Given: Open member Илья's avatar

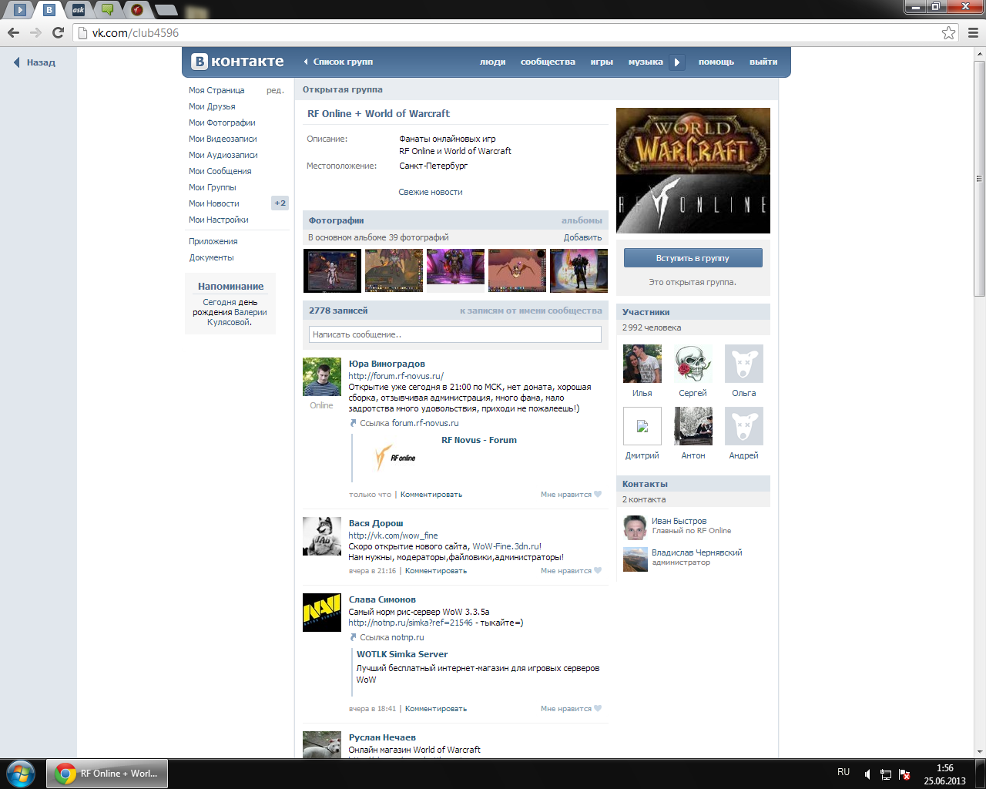Looking at the screenshot, I should pos(642,364).
